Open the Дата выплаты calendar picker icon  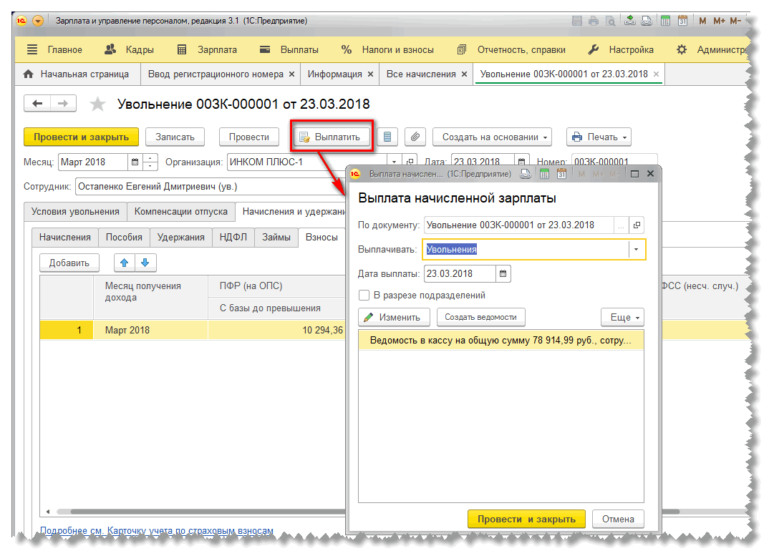coord(503,273)
